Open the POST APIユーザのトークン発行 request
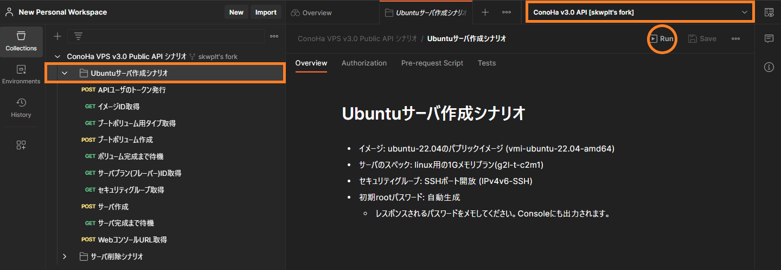The image size is (781, 270). point(165,90)
